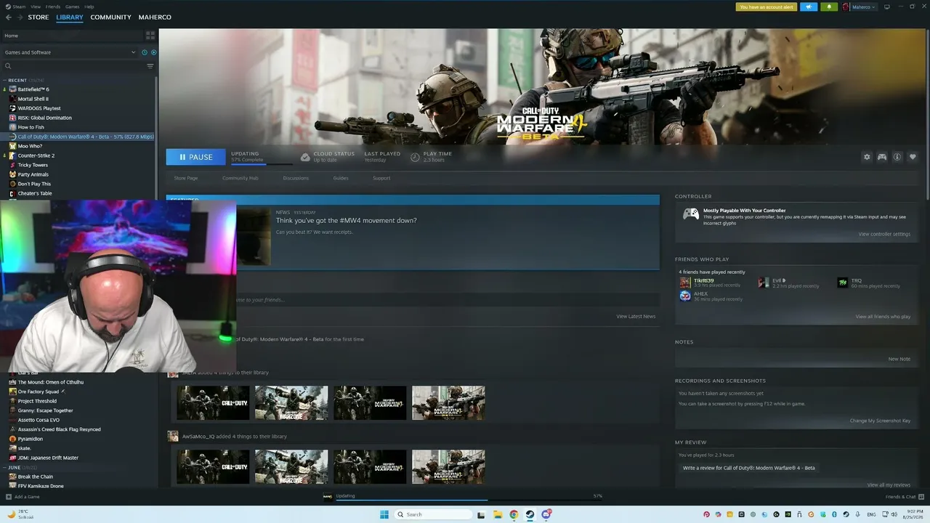Open the green notifications bell
930x523 pixels.
point(828,7)
